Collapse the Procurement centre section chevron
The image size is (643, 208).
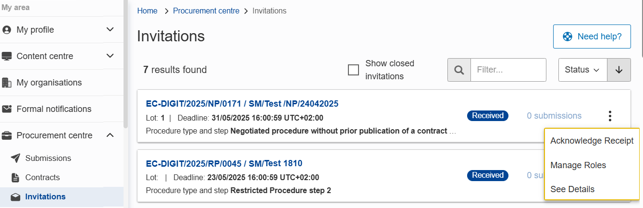110,135
